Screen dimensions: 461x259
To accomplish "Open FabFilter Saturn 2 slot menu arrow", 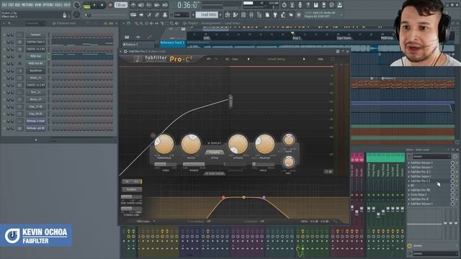I will click(409, 176).
